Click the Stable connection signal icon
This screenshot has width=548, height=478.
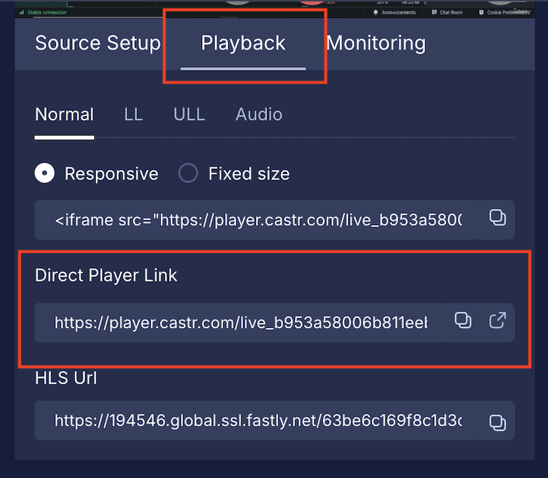22,13
